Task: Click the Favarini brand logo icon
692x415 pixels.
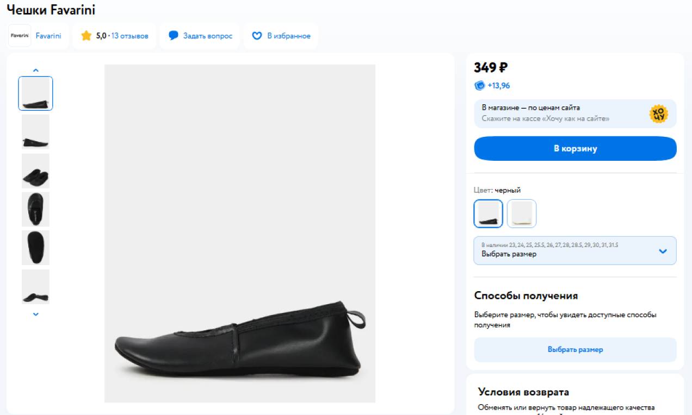Action: point(20,36)
